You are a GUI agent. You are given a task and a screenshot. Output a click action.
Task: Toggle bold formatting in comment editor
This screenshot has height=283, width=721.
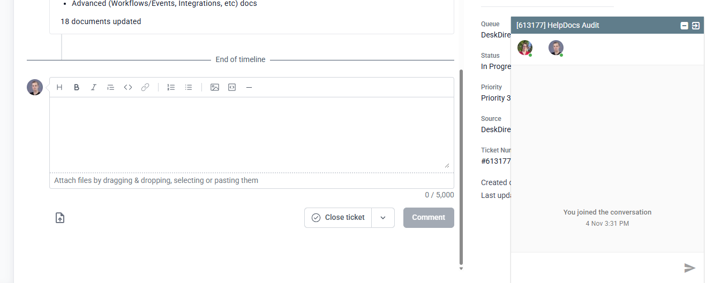coord(77,87)
